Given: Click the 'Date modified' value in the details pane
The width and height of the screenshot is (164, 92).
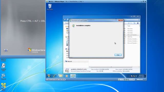Looking at the screenshot, I should coord(104,69).
